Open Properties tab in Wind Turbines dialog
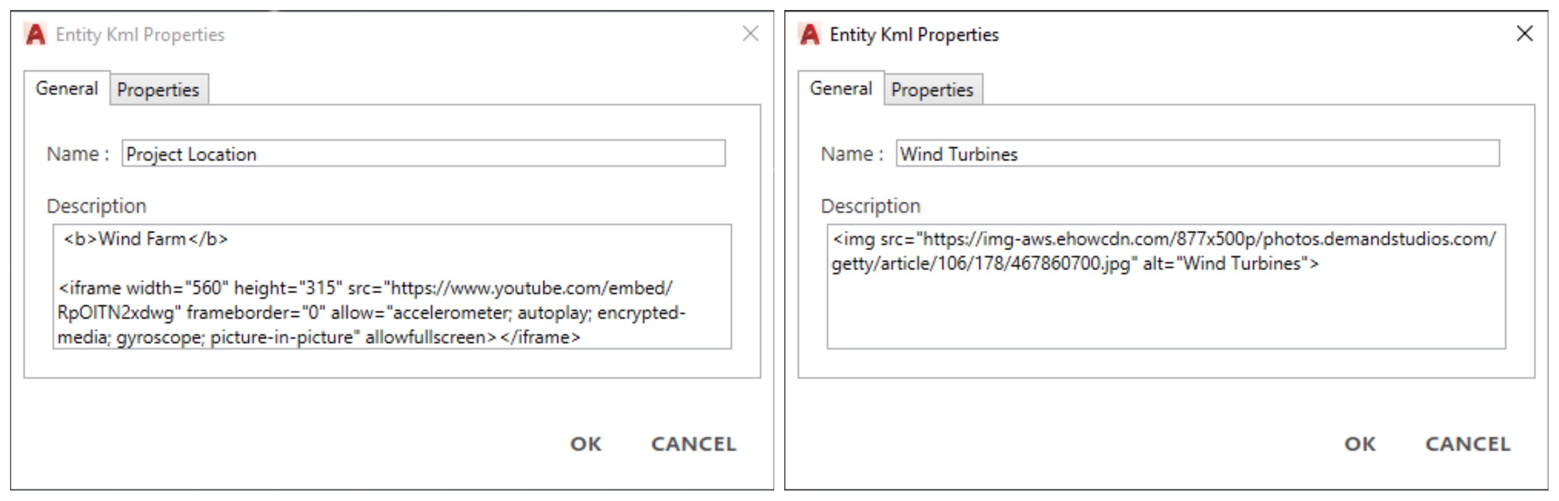The image size is (1559, 501). pos(932,89)
